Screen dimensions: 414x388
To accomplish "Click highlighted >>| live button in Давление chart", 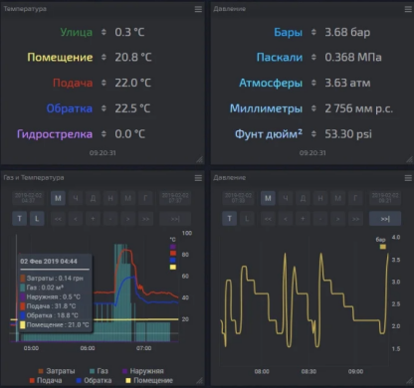I will point(385,219).
